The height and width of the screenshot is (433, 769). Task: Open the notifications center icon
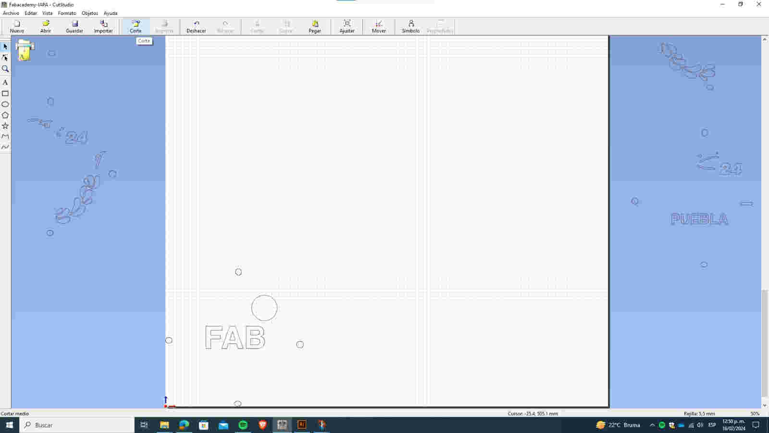[756, 425]
